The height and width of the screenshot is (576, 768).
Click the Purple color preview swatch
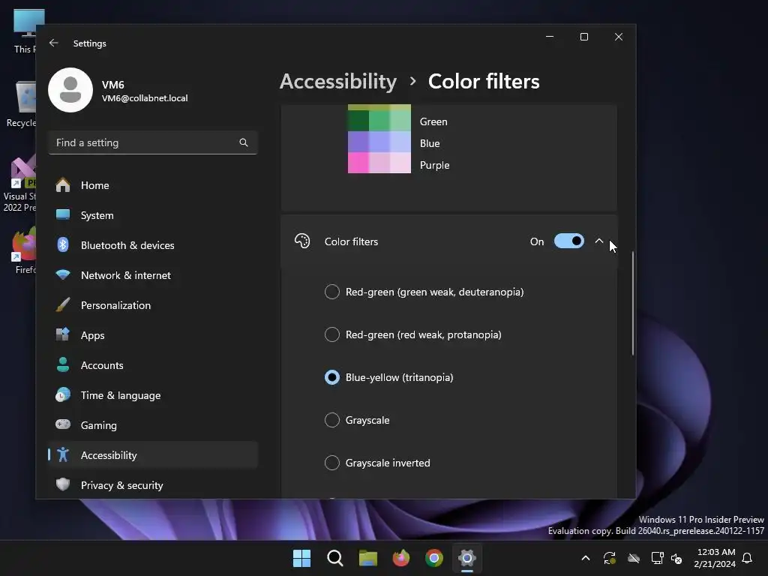pos(379,163)
